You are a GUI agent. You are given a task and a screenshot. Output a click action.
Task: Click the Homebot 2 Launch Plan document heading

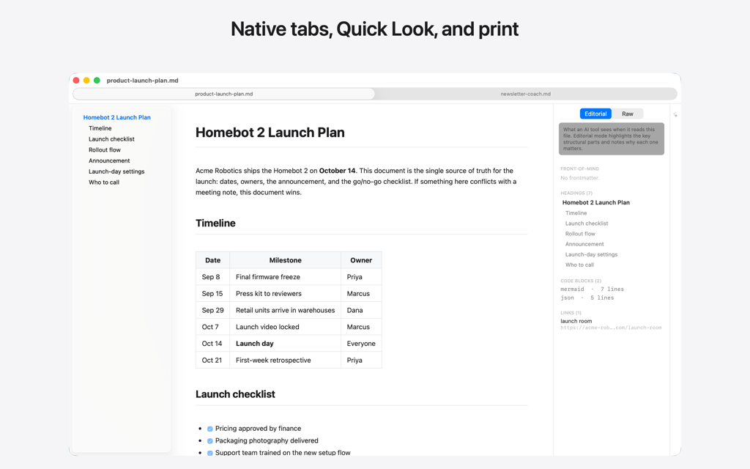tap(270, 133)
